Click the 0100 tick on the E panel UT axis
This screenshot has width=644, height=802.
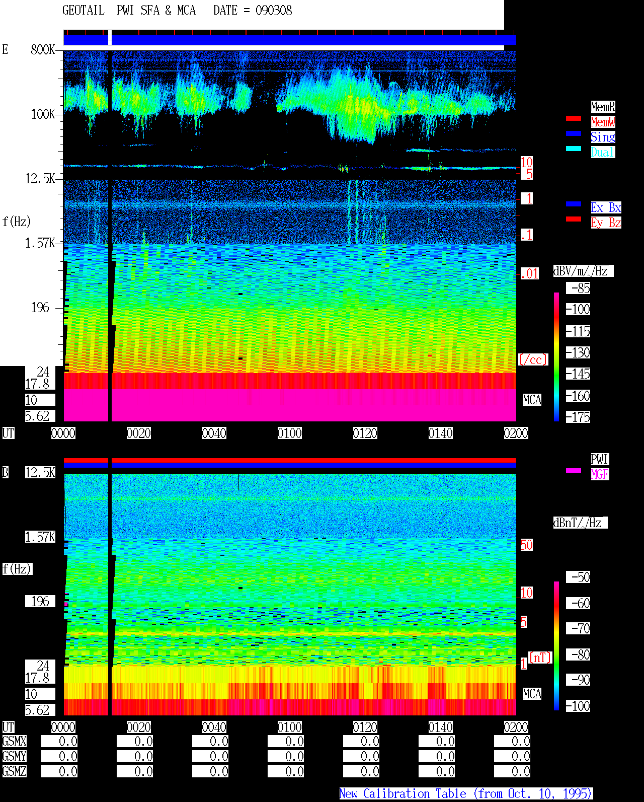[290, 433]
